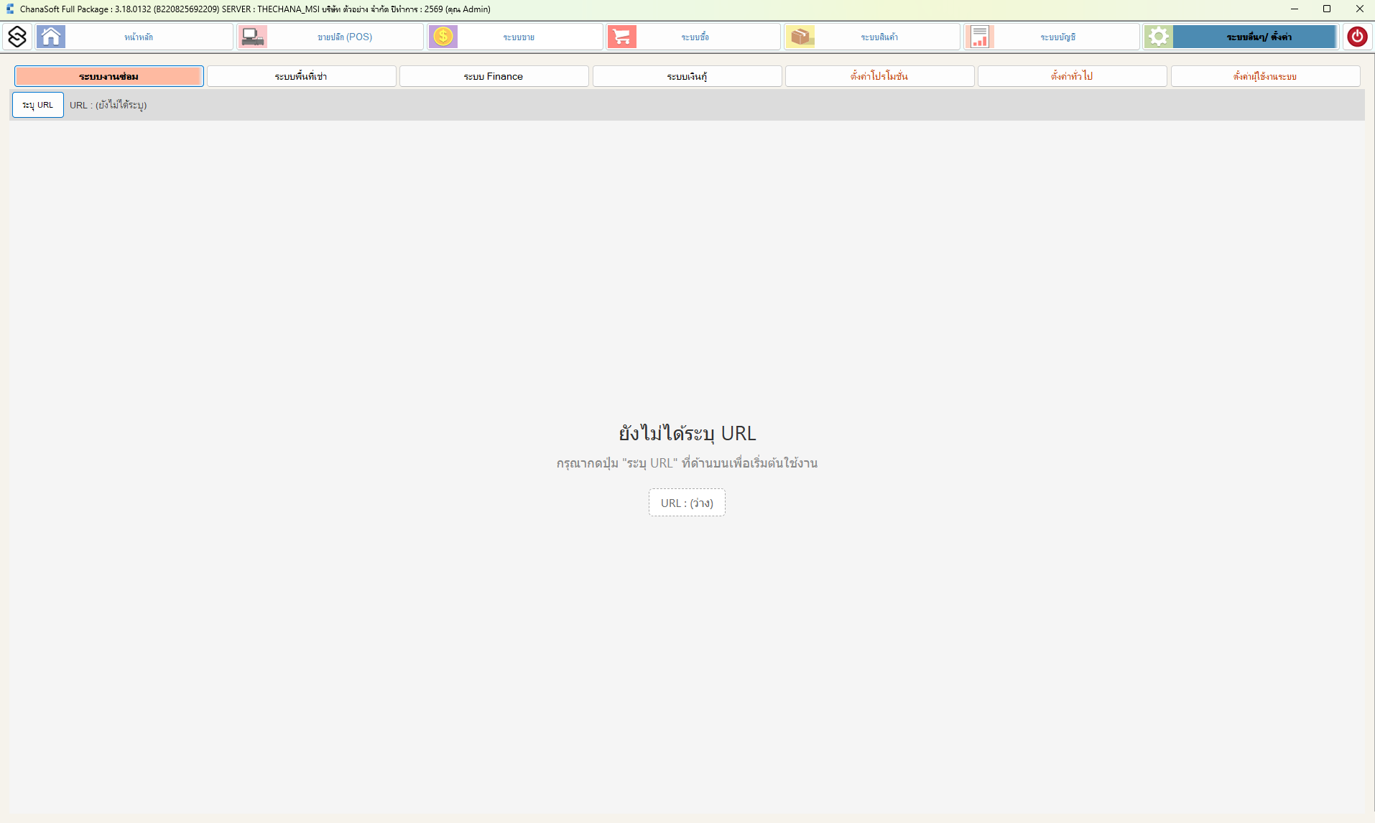The width and height of the screenshot is (1375, 823).
Task: Click the red power exit icon
Action: (x=1357, y=37)
